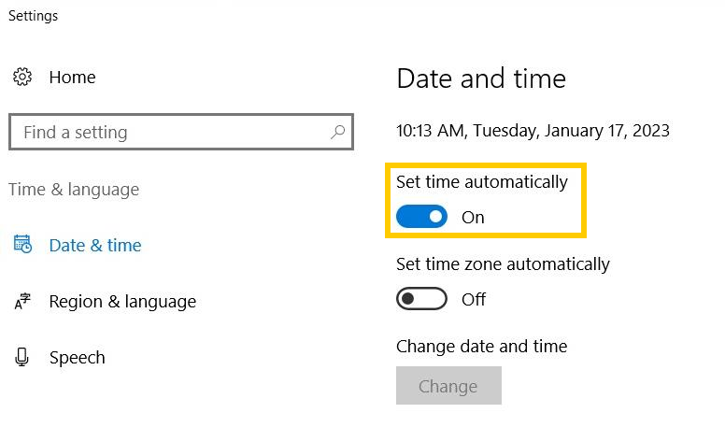Go to Region & language settings
Screen dimensions: 725x427
pos(122,302)
